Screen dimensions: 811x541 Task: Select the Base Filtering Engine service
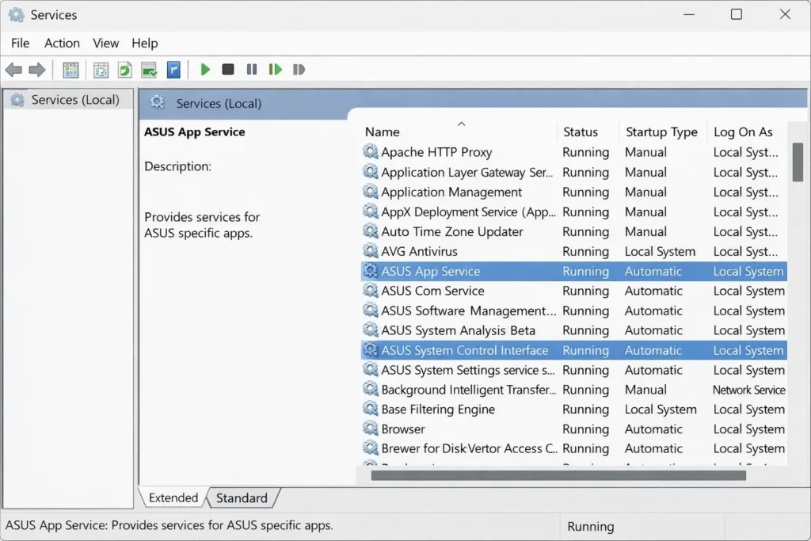(438, 410)
